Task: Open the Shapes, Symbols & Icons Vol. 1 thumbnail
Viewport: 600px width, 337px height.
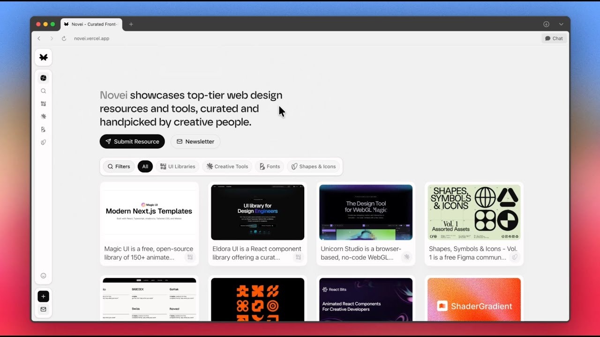Action: coord(474,212)
